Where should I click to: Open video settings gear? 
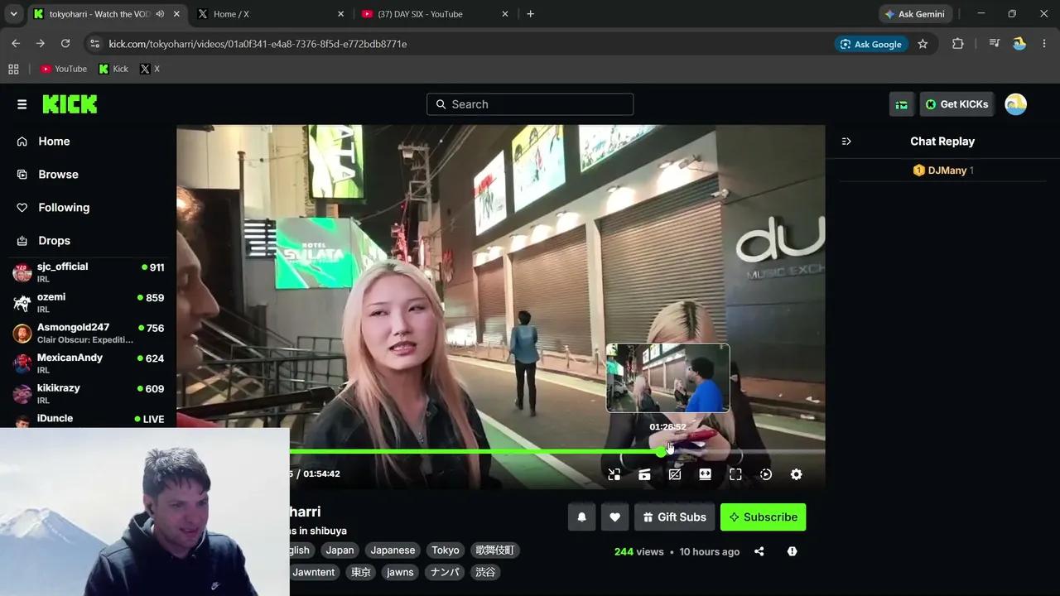pyautogui.click(x=796, y=474)
